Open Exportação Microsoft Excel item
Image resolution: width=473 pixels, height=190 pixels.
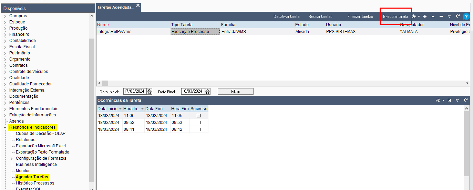click(x=41, y=146)
